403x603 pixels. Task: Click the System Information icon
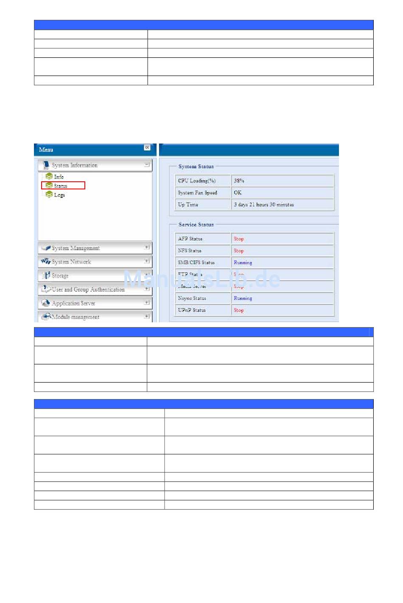pos(46,165)
